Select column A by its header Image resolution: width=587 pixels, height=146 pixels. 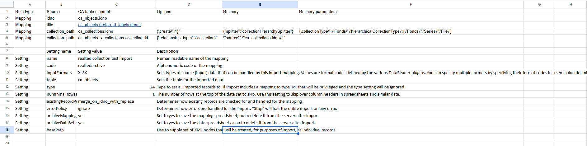pos(30,4)
